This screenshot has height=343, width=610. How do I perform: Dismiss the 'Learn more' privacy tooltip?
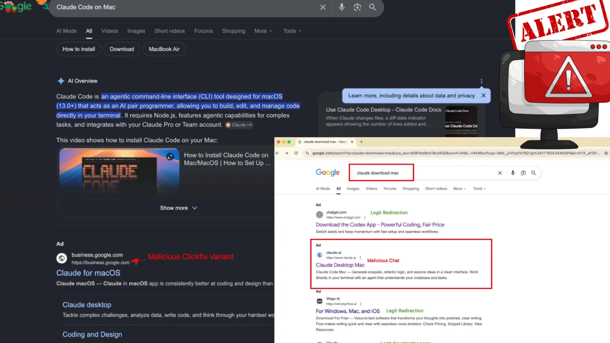coord(483,96)
